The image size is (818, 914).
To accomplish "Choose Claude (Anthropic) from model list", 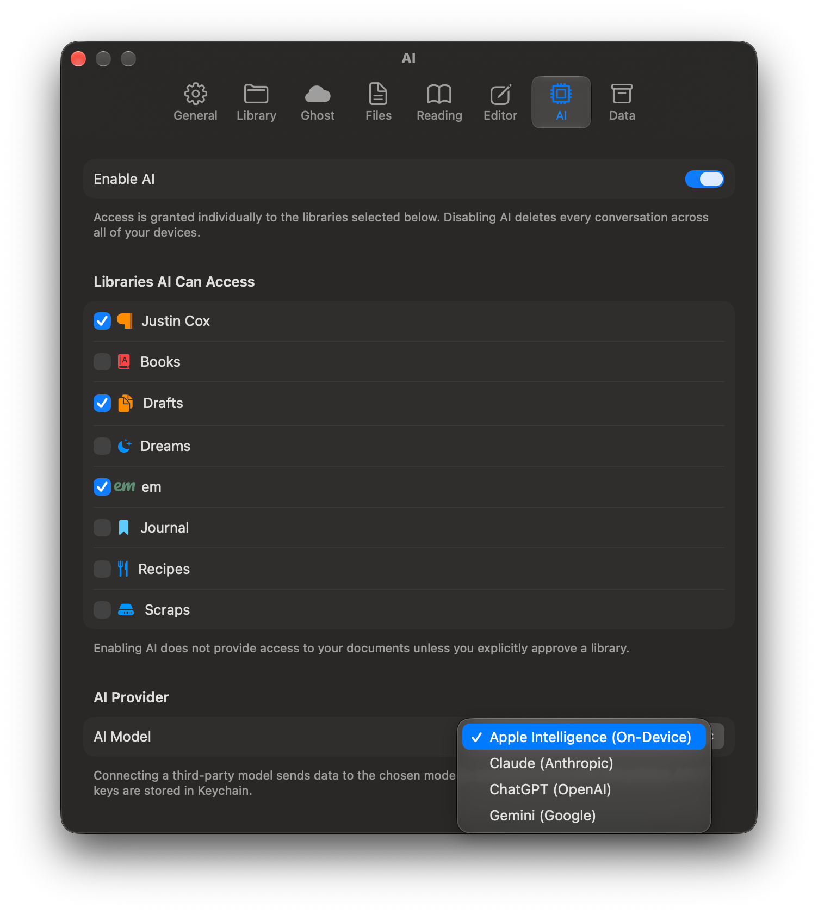I will [x=584, y=763].
